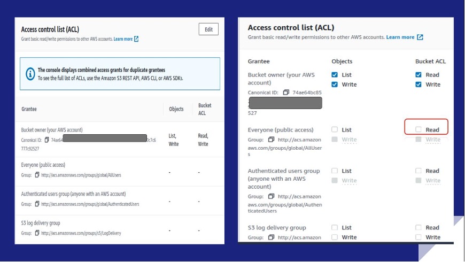The height and width of the screenshot is (262, 465).
Task: Copy the LogDelivery group URI in the left panel
Action: 37,233
